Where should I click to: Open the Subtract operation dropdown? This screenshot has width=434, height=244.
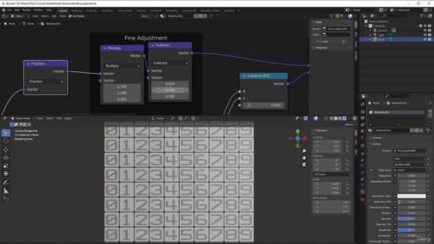[x=170, y=63]
